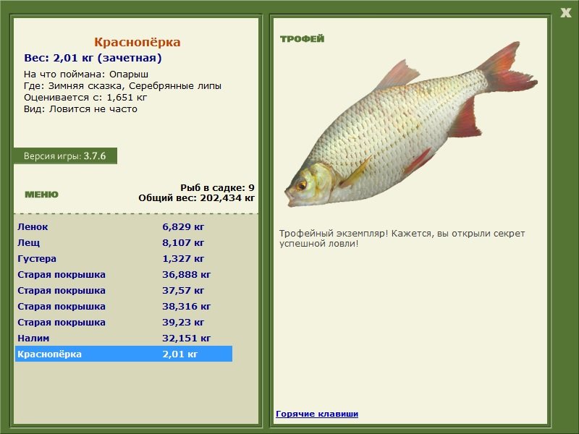
Task: Click the Где: Зимняя сказка location line
Action: [x=122, y=86]
